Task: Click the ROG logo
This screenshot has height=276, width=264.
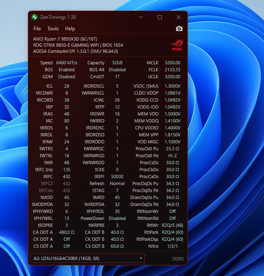Action: (177, 45)
